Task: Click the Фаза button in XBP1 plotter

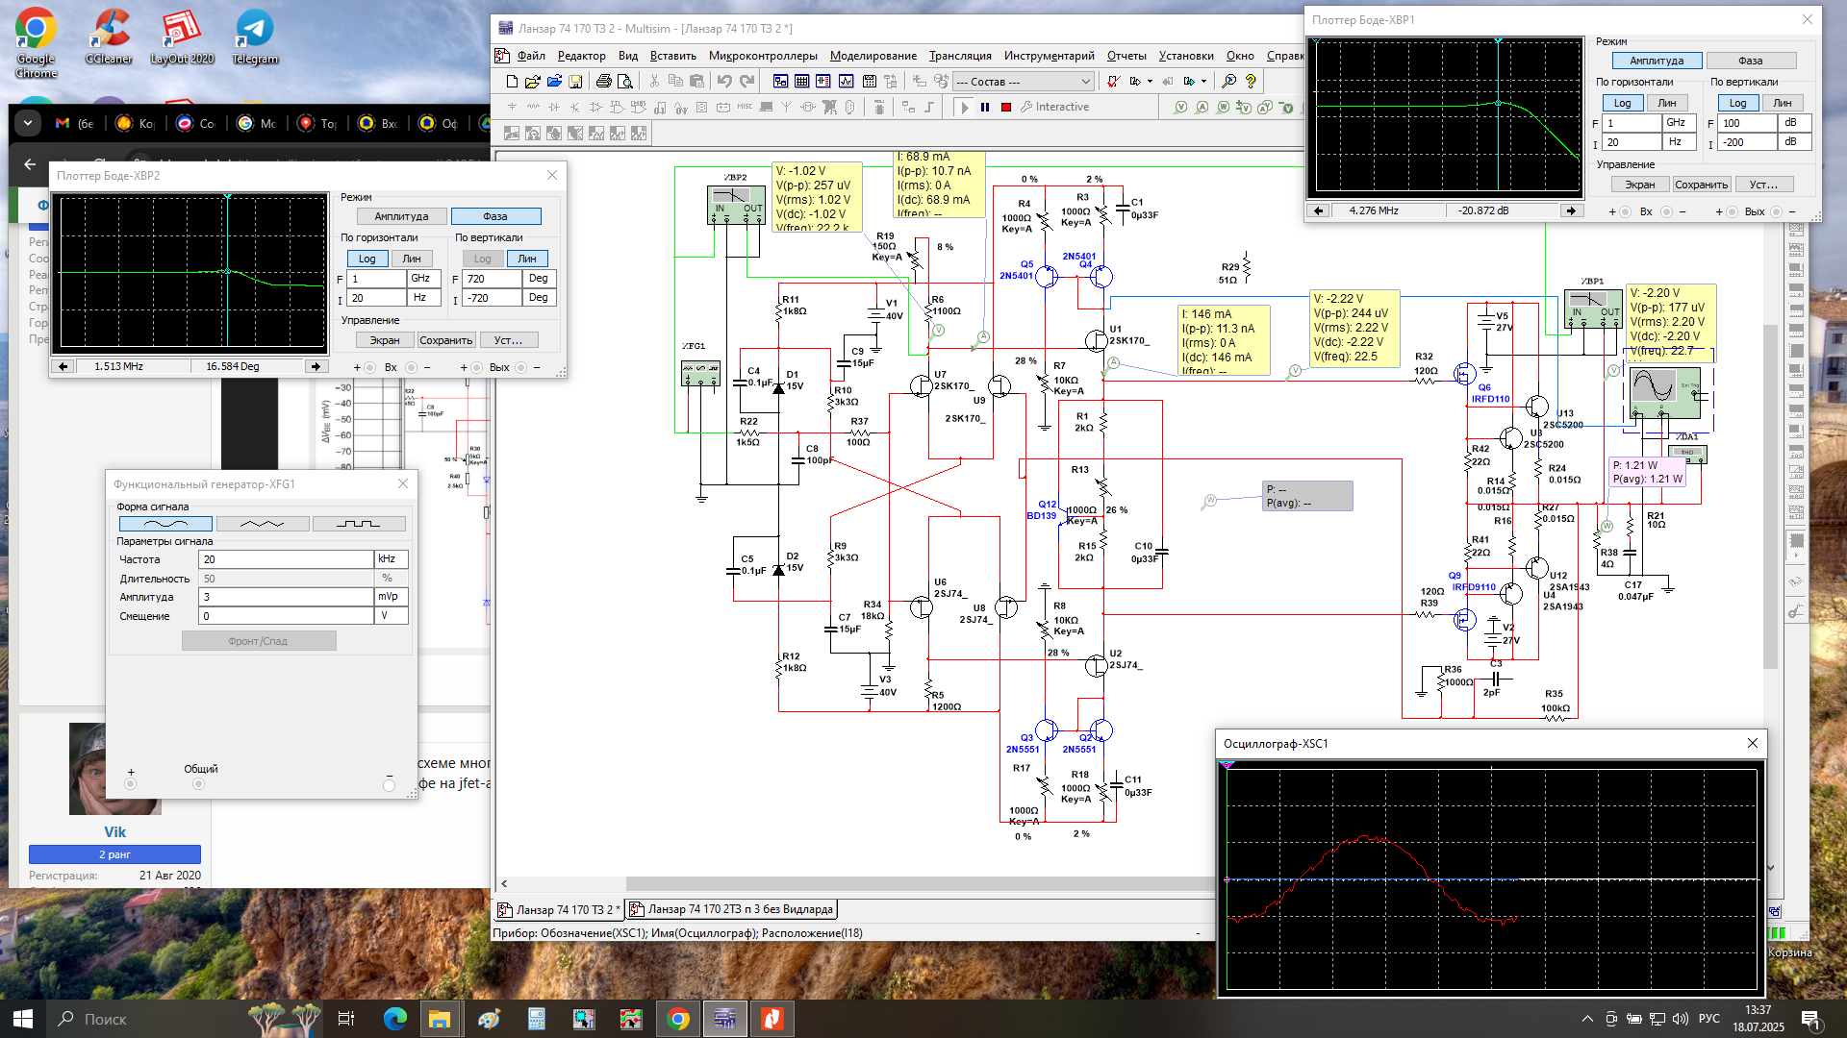Action: [x=1750, y=61]
